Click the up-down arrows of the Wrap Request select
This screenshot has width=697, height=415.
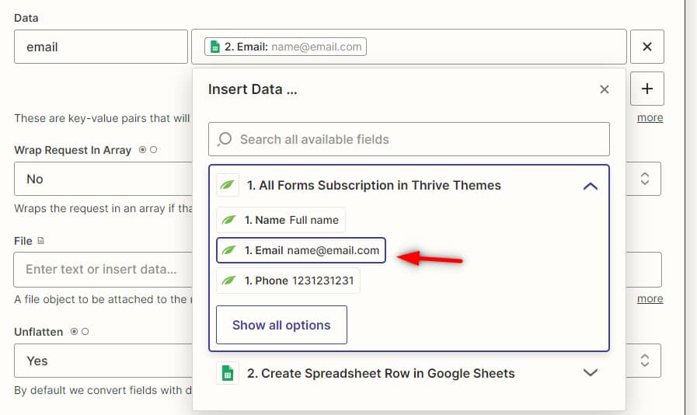click(644, 179)
